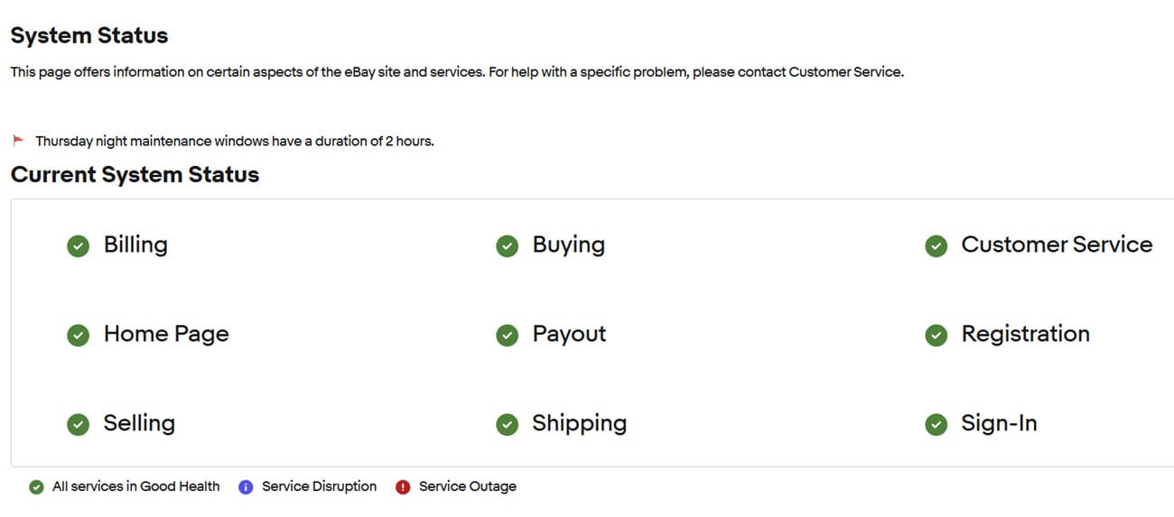This screenshot has width=1174, height=517.
Task: Select the Shipping service label
Action: point(579,423)
